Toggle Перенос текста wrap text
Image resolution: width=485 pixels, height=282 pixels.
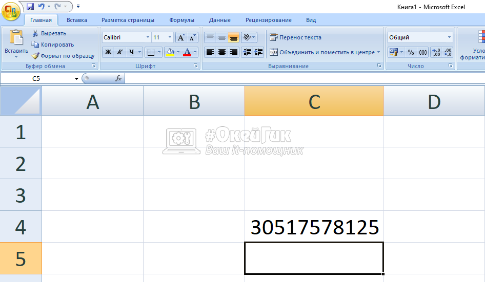pos(296,37)
